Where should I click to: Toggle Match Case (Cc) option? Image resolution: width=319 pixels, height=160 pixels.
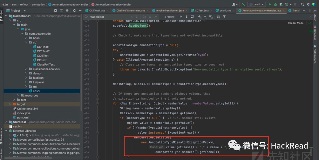(x=144, y=17)
